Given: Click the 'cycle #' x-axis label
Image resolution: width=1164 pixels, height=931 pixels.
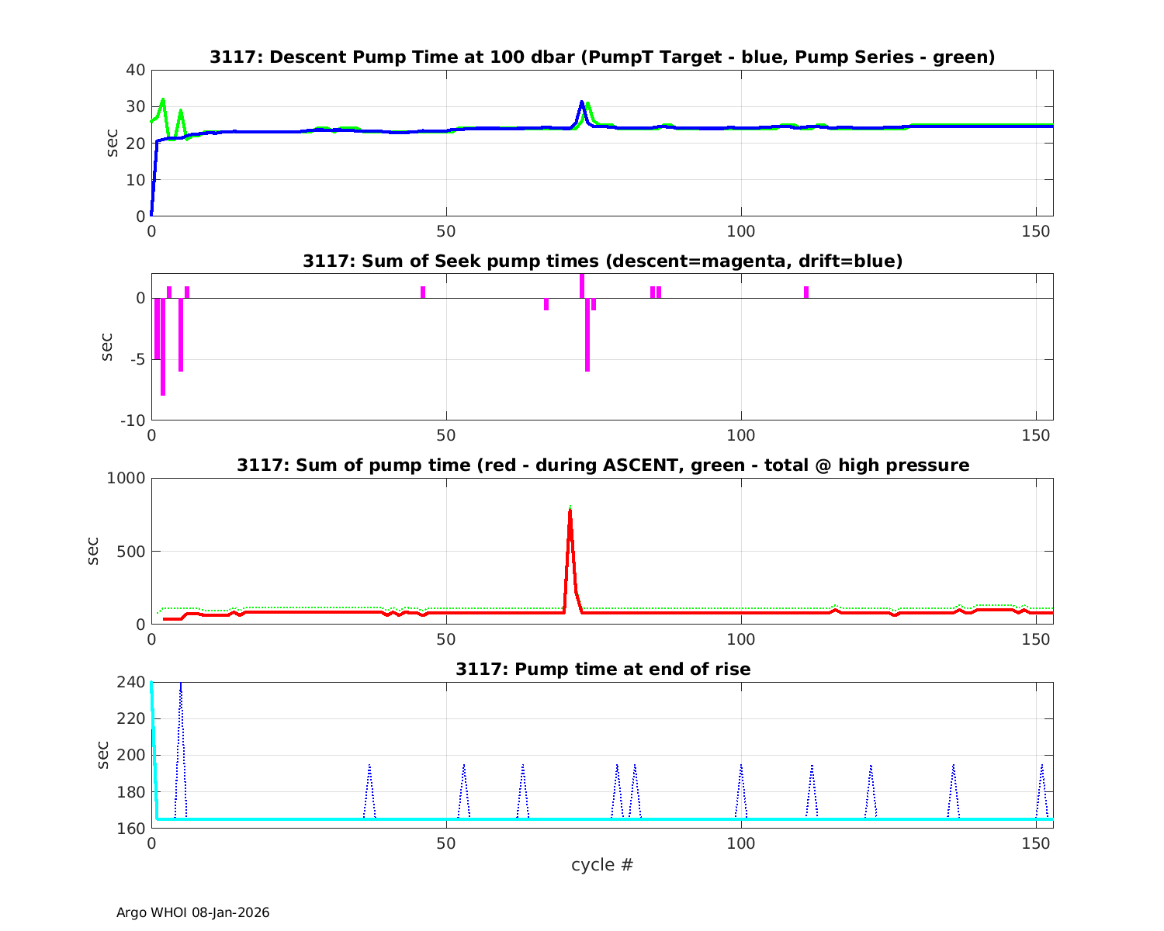Looking at the screenshot, I should 602,865.
